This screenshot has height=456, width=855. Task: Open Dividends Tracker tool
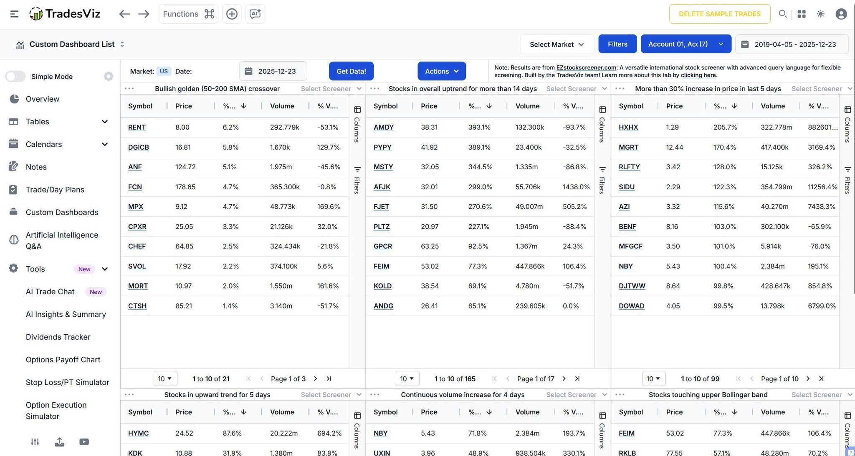(x=58, y=337)
